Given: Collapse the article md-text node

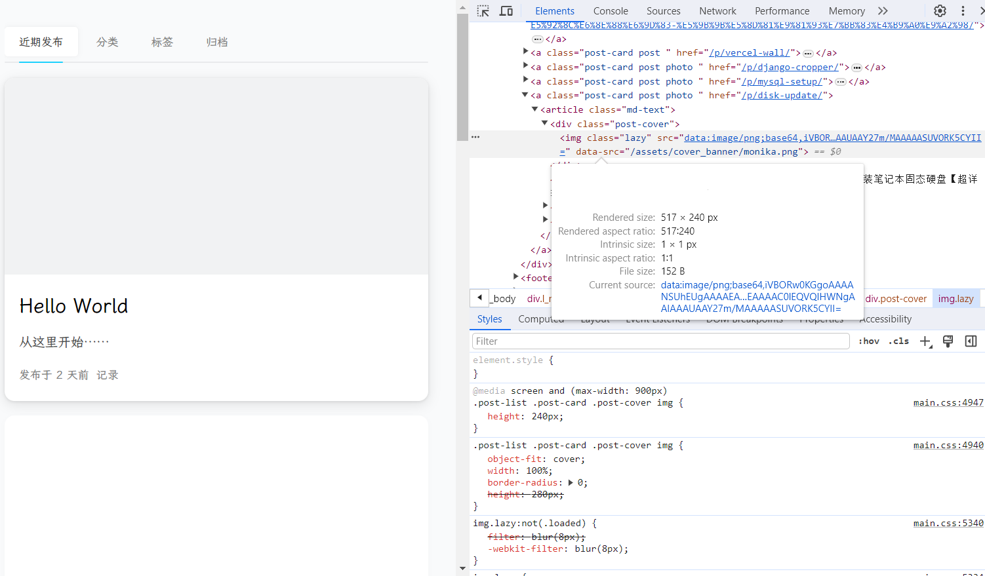Looking at the screenshot, I should (535, 109).
